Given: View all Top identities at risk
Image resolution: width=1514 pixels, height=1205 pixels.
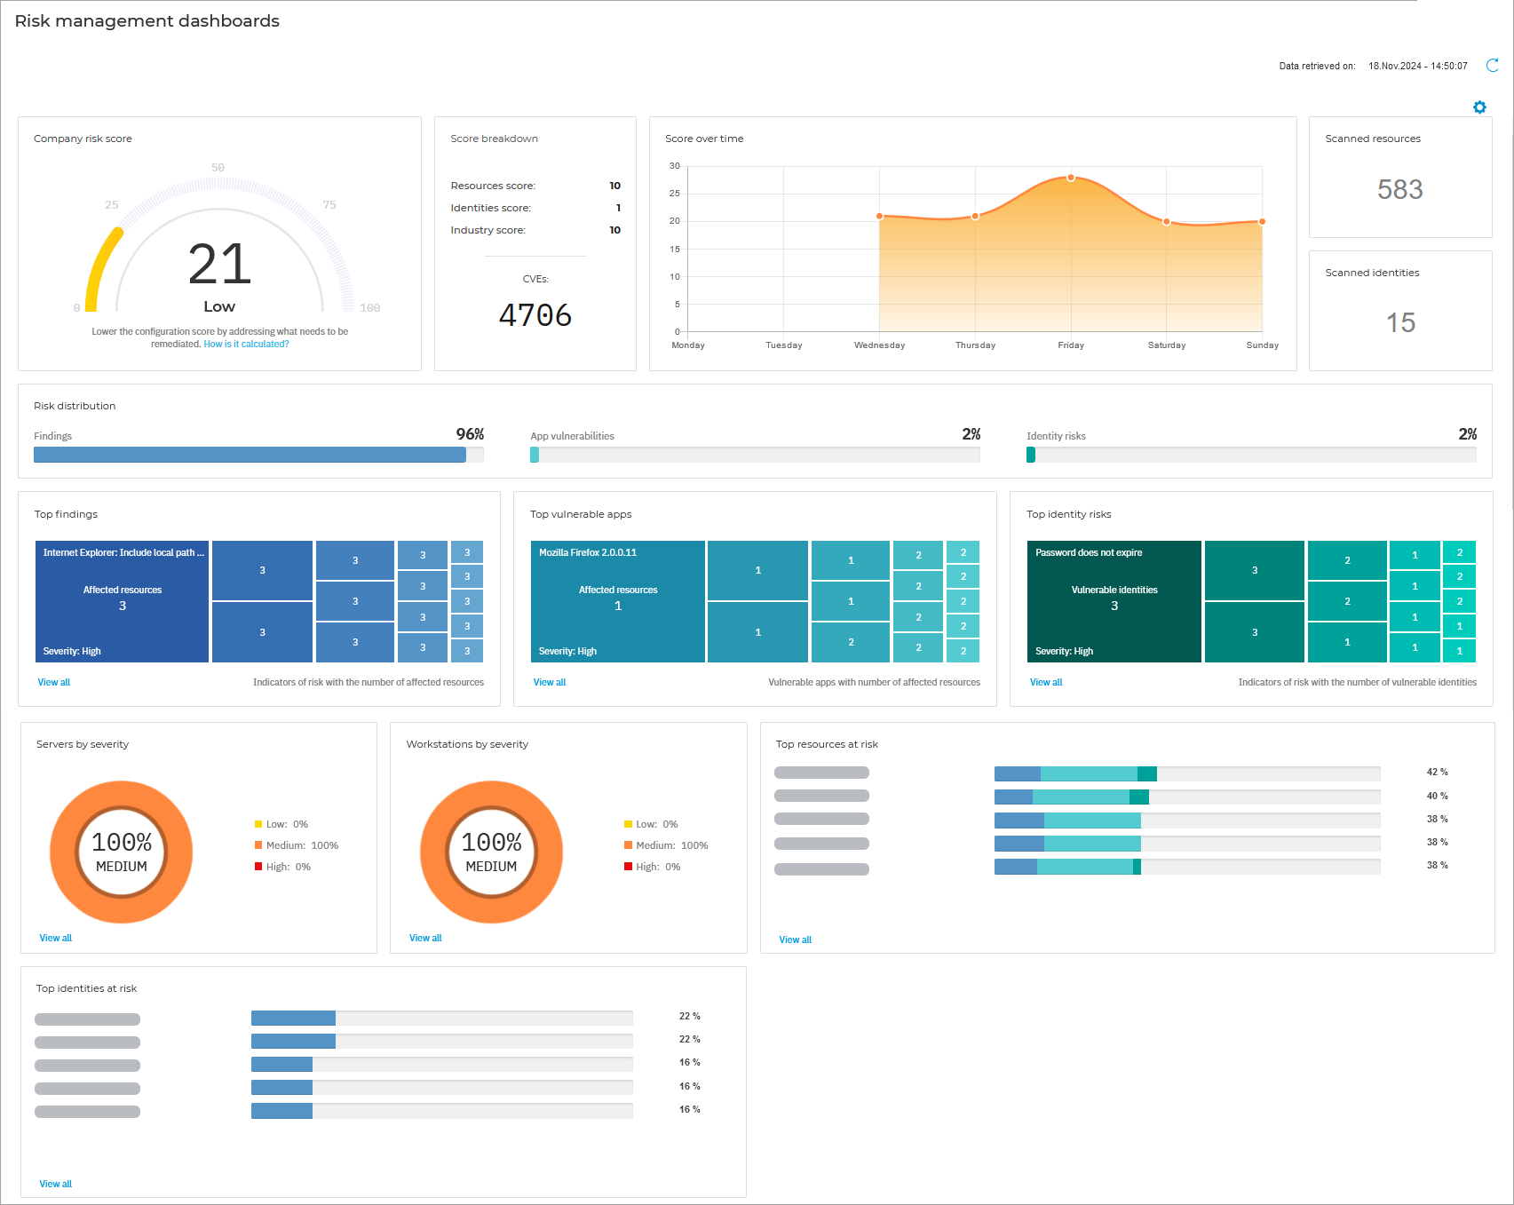Looking at the screenshot, I should [x=55, y=1184].
